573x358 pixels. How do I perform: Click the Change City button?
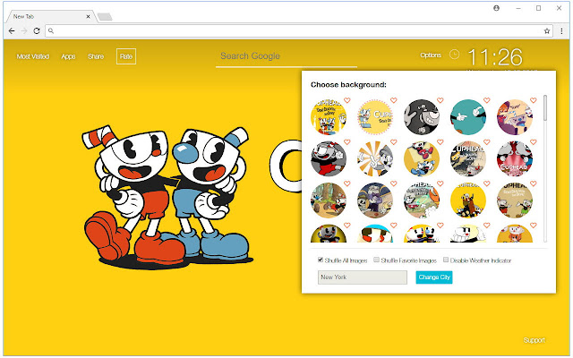(434, 277)
